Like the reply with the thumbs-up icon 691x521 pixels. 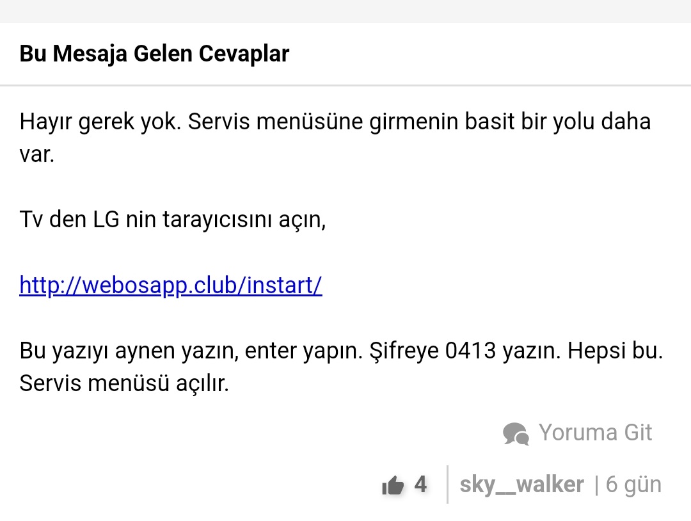tap(393, 485)
